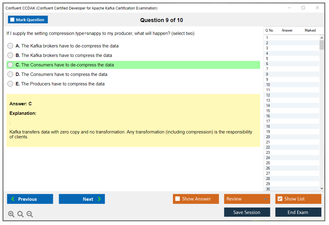Select option A about brokers de-compressing
Screen dimensions: 329x225
click(10, 46)
